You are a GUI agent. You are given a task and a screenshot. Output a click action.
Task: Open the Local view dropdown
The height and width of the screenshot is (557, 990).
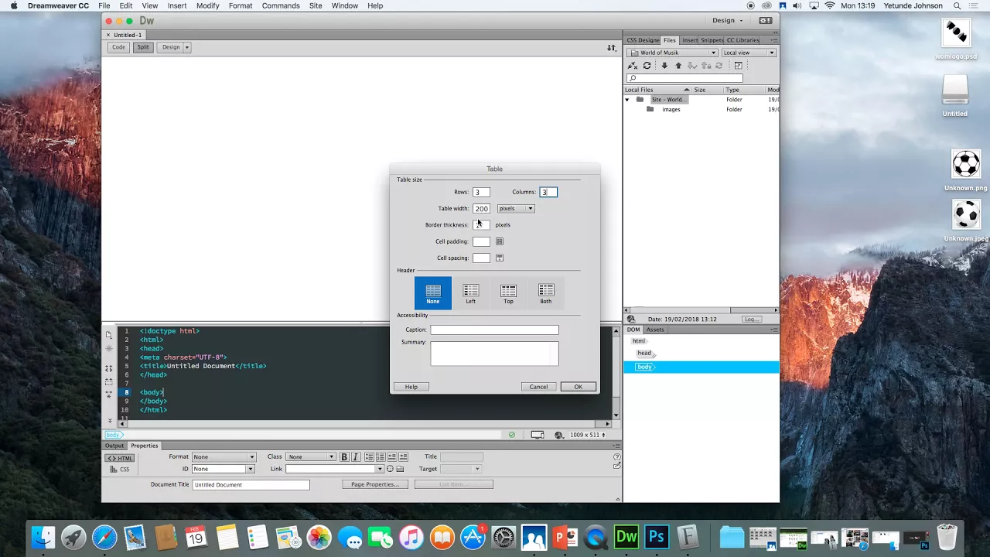(749, 53)
